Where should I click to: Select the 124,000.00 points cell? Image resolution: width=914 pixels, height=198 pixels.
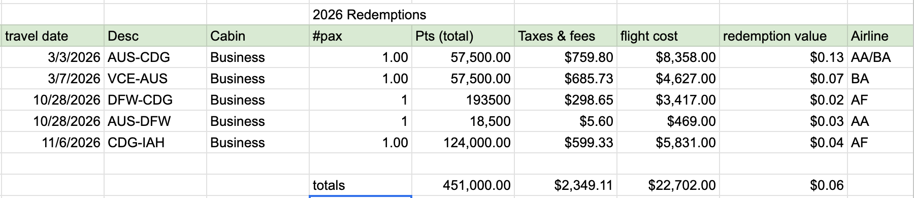[463, 143]
